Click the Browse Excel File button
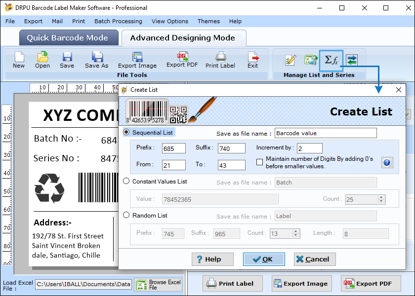 [158, 285]
